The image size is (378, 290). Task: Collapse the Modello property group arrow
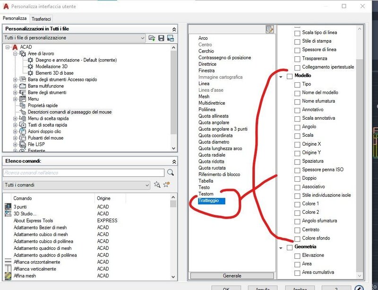click(281, 77)
